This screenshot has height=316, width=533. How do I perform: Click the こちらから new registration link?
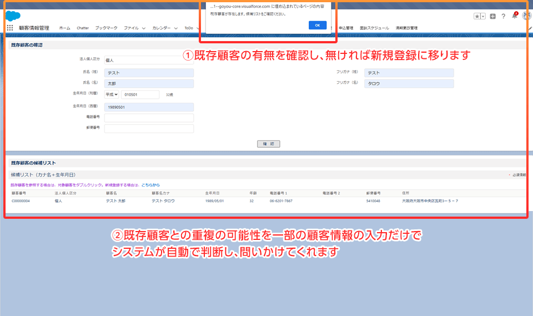(150, 185)
